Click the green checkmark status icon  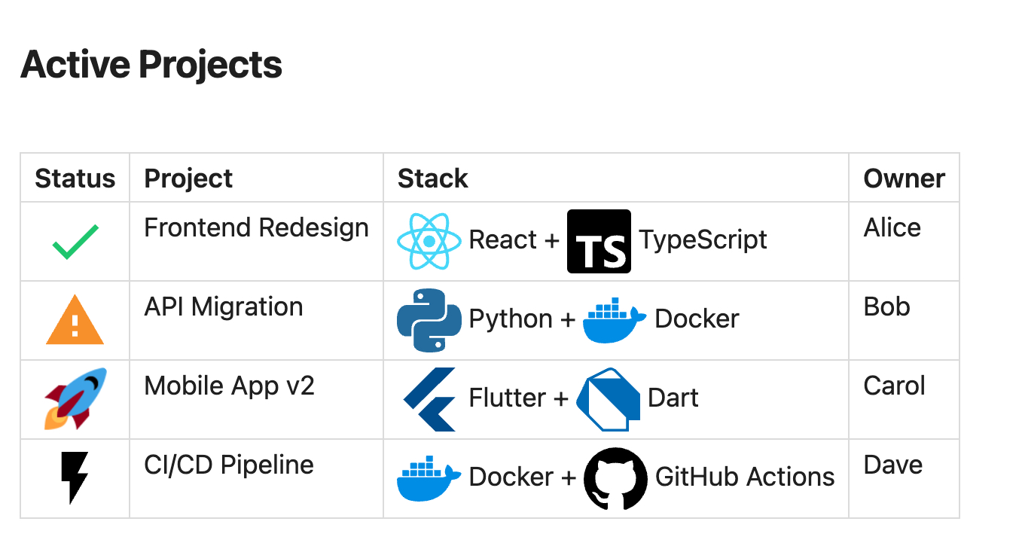[x=75, y=242]
